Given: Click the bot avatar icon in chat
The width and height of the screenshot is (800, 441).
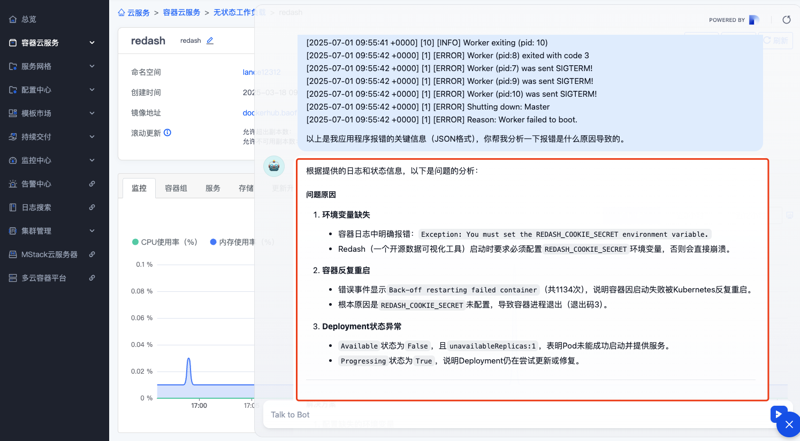Looking at the screenshot, I should [x=274, y=166].
